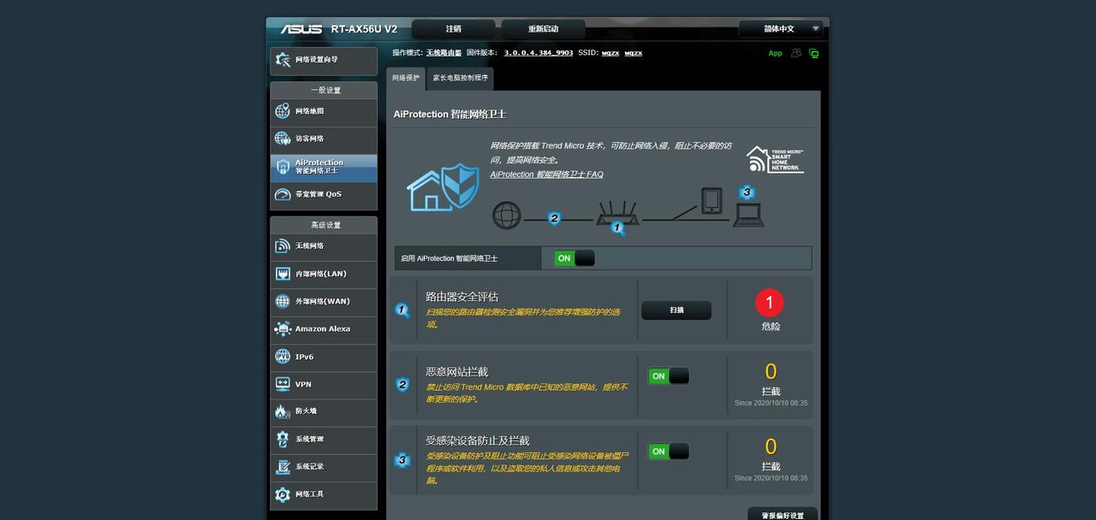Click the client list icon near App
The width and height of the screenshot is (1096, 520).
click(x=795, y=53)
